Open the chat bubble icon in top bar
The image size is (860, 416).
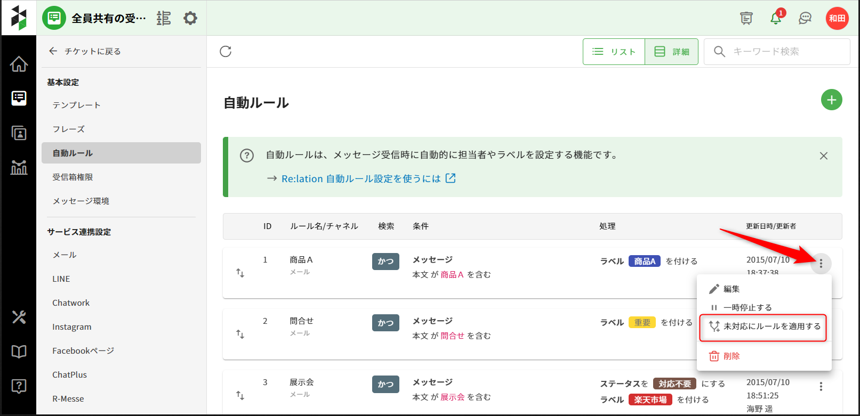pyautogui.click(x=805, y=18)
